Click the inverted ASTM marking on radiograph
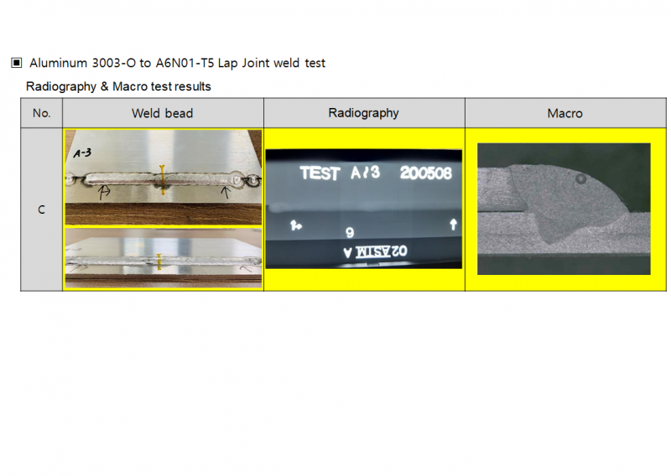 tap(375, 251)
